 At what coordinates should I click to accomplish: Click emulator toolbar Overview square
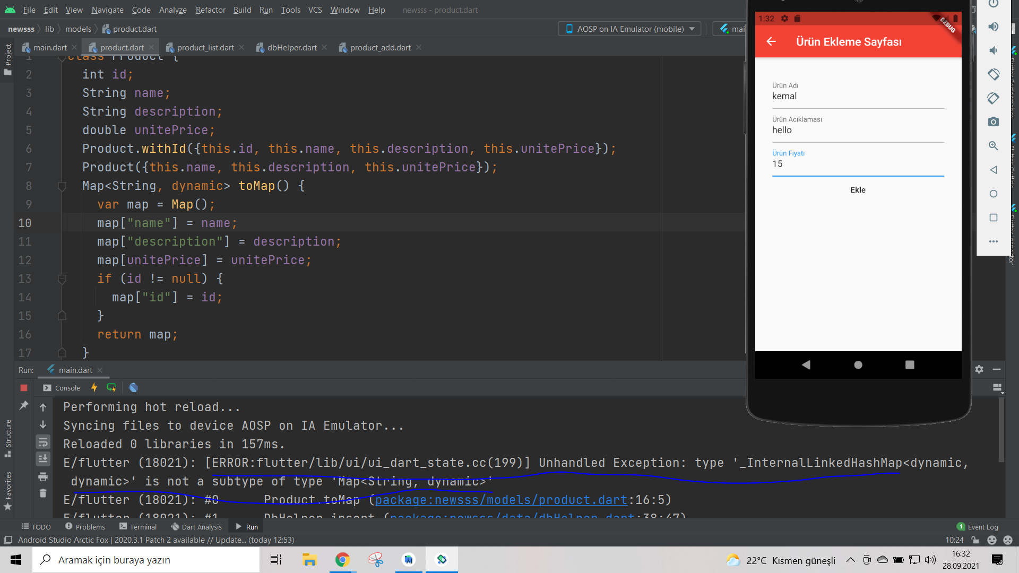[994, 218]
